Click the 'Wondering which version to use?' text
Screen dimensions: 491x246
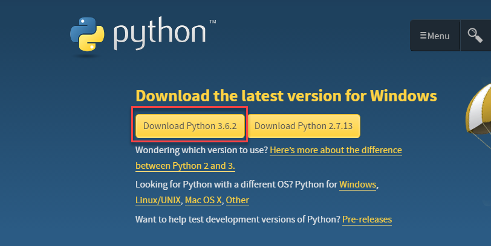(x=202, y=150)
